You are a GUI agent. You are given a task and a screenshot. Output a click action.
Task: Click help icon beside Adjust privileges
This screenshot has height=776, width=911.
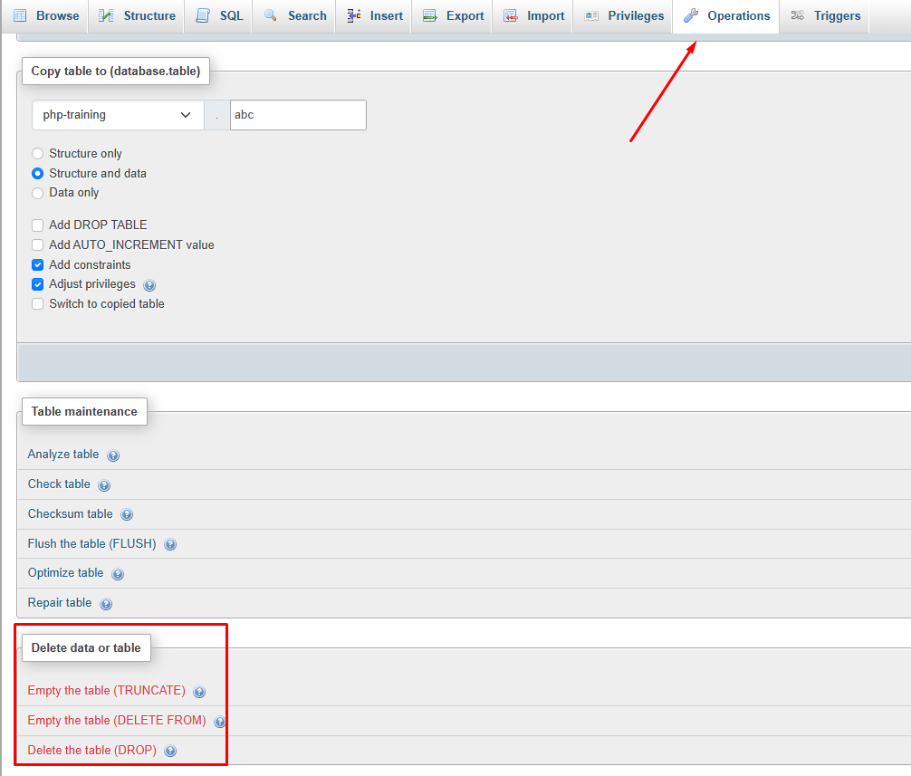(149, 285)
